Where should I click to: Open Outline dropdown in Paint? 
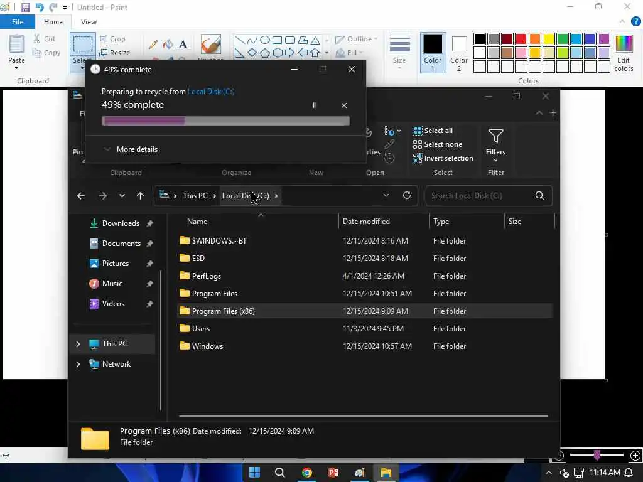click(357, 39)
